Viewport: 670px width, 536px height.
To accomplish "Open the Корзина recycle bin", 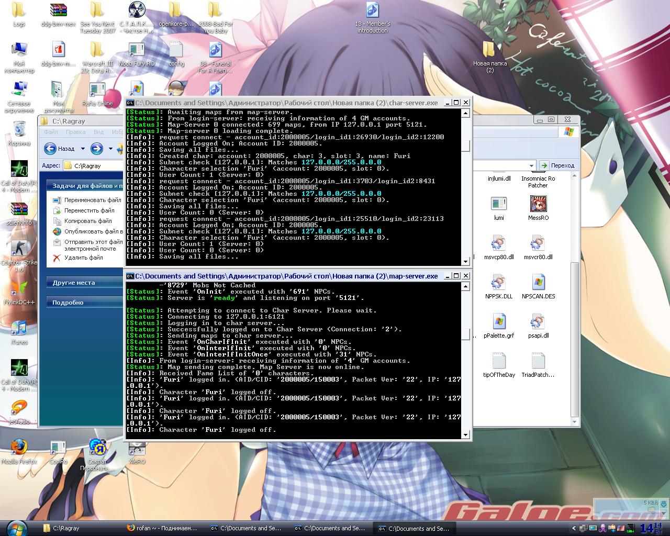I will (x=19, y=134).
